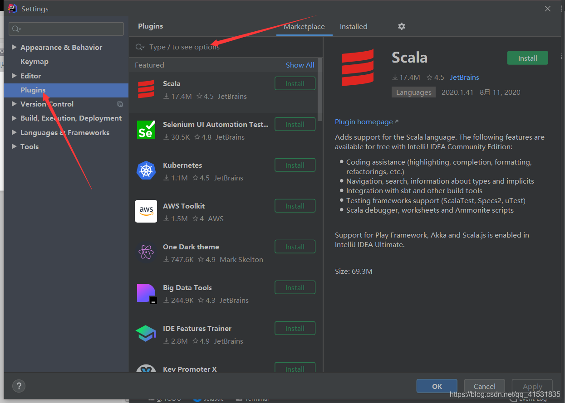This screenshot has height=403, width=565.
Task: Expand Appearance & Behavior settings
Action: [14, 47]
